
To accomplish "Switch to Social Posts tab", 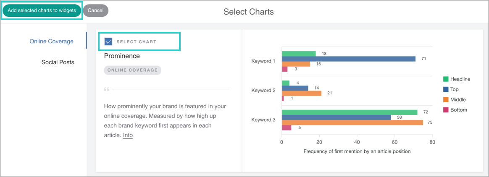I will click(x=58, y=62).
